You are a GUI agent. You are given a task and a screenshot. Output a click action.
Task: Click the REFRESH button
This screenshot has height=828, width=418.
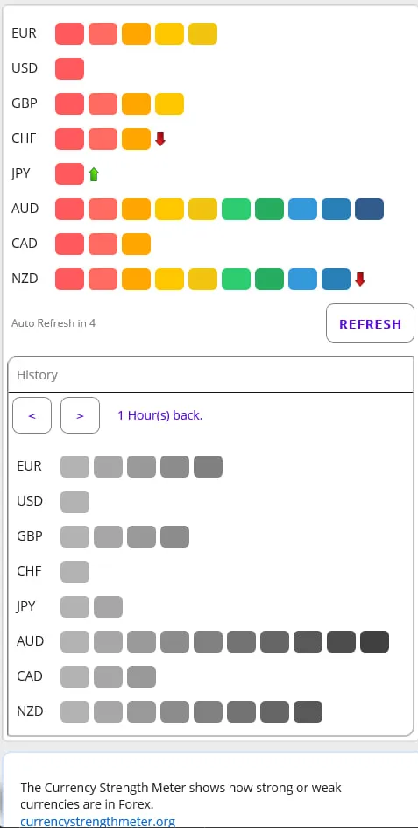click(370, 323)
